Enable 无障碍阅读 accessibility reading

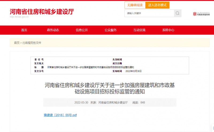coord(135,5)
